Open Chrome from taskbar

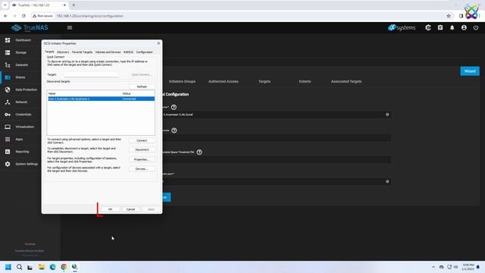pyautogui.click(x=64, y=267)
